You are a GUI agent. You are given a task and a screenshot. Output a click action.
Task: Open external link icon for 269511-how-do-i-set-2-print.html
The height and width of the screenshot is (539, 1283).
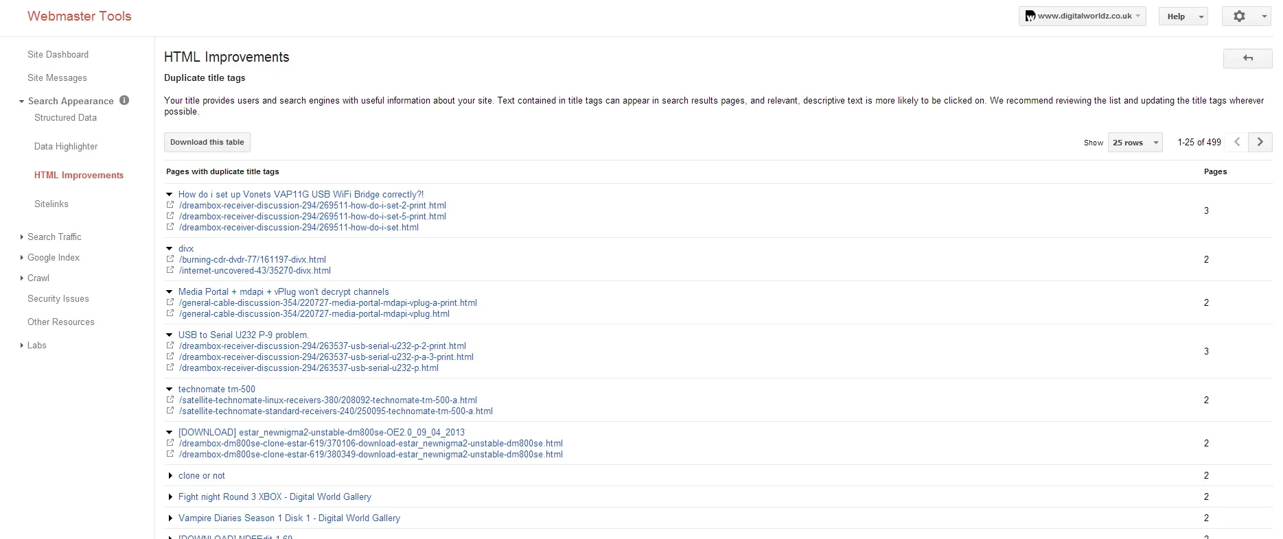[170, 205]
